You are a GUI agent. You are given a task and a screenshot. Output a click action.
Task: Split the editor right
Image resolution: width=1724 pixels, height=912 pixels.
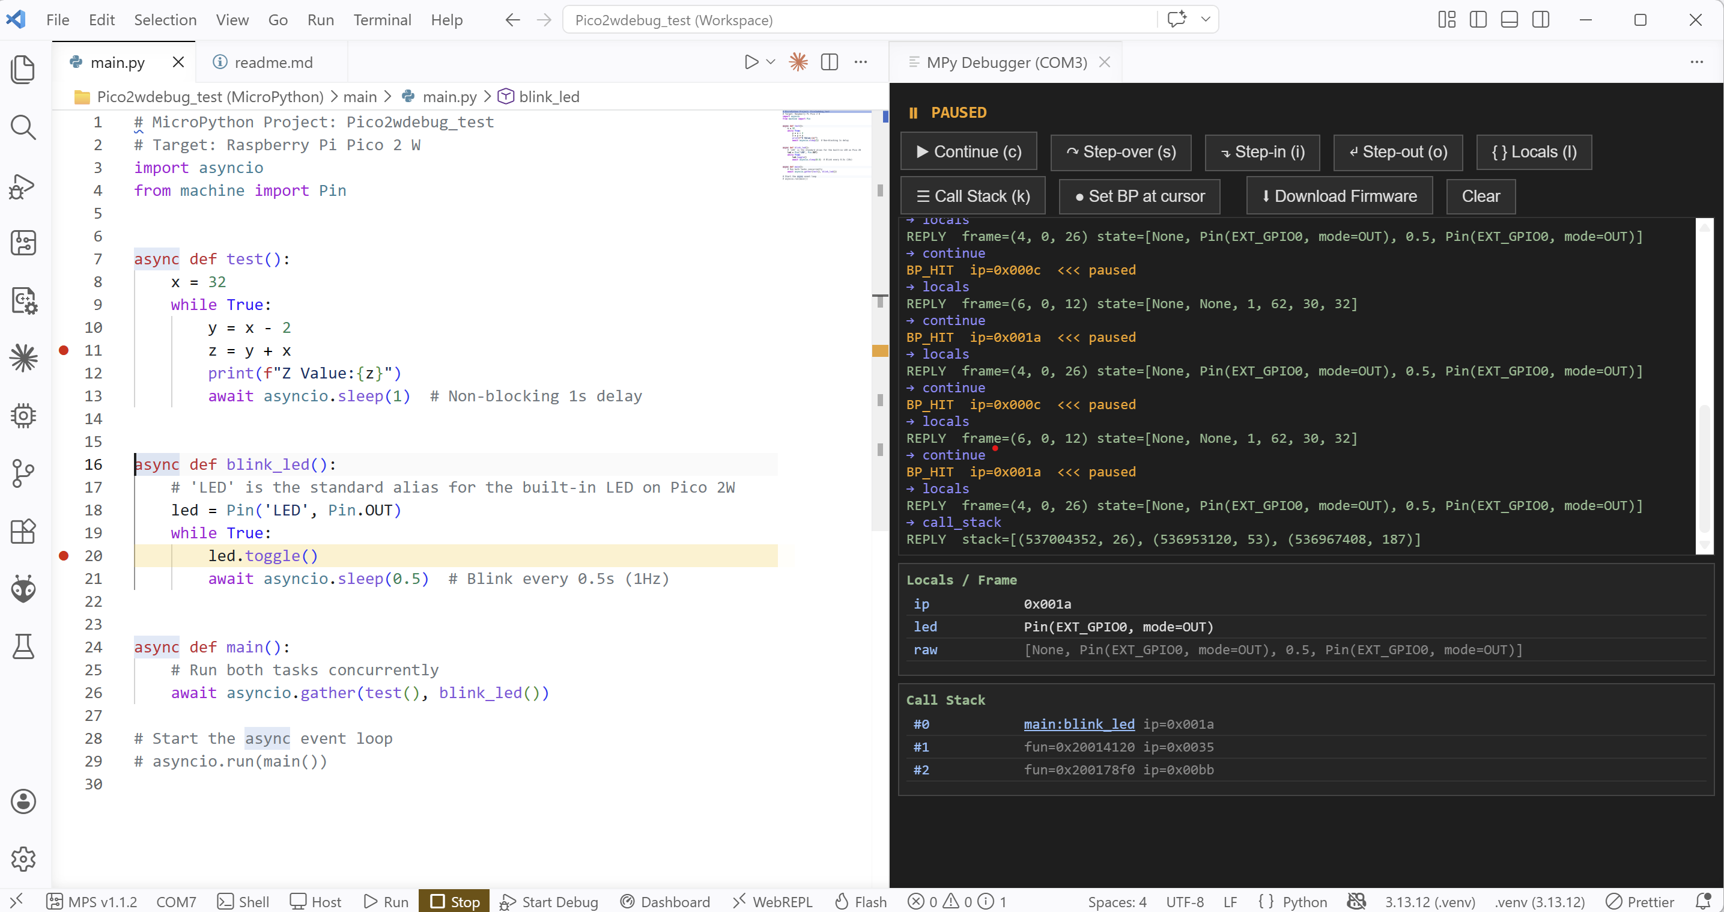click(x=829, y=62)
